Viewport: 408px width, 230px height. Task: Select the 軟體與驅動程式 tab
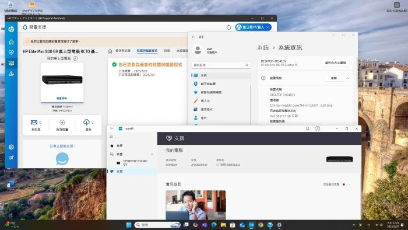[147, 51]
